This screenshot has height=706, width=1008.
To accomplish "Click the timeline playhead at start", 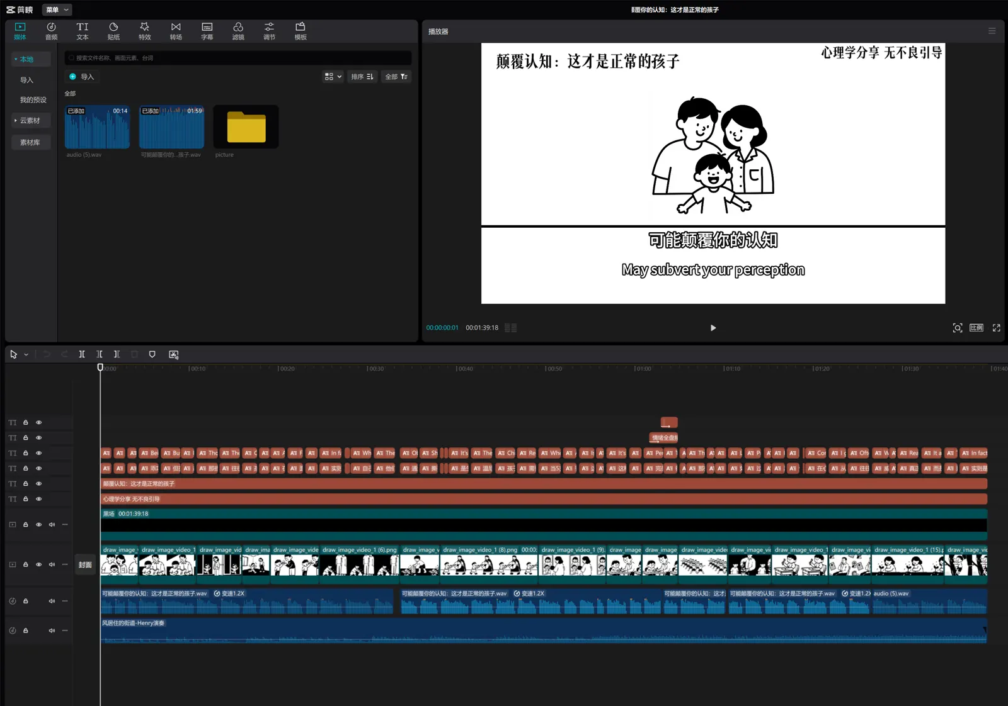I will pos(100,367).
